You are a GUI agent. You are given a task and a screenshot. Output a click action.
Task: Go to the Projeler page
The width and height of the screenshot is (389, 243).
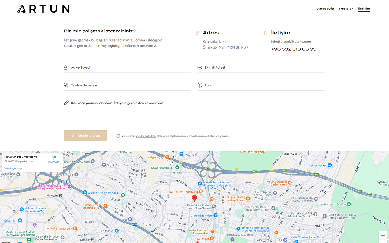point(346,9)
